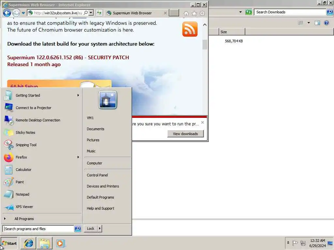Dismiss the download notification bar with its X
This screenshot has height=250, width=334.
(x=203, y=122)
